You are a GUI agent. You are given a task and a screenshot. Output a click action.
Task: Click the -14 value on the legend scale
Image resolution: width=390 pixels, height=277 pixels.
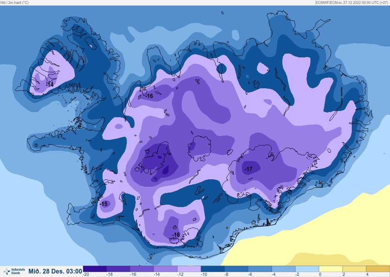pos(157,275)
